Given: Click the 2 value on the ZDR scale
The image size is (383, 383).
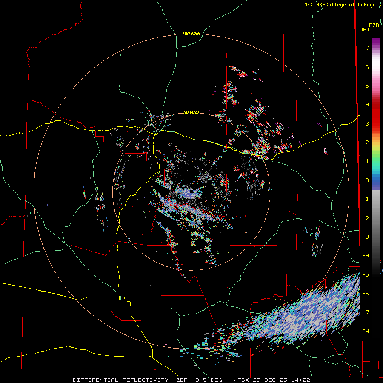Looking at the screenshot, I should tap(367, 143).
